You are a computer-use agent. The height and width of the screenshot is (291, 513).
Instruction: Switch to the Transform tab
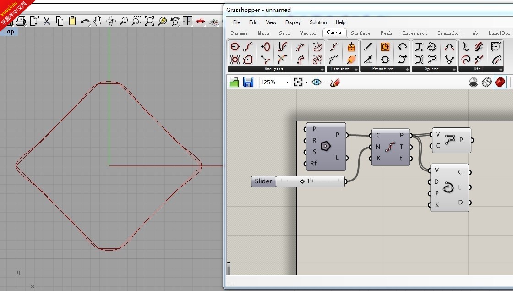pyautogui.click(x=450, y=33)
